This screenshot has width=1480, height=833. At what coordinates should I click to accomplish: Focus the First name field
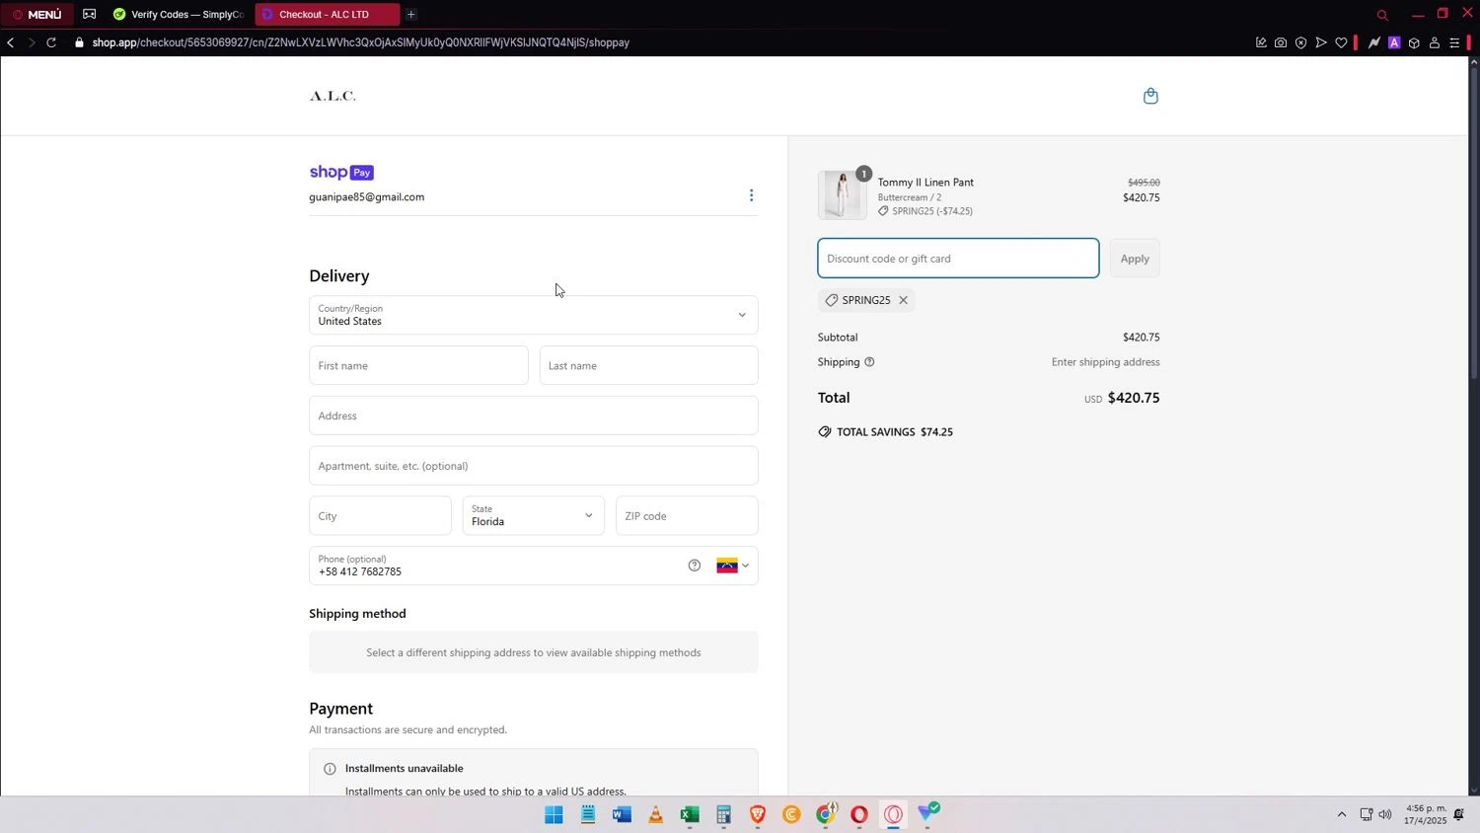[418, 365]
